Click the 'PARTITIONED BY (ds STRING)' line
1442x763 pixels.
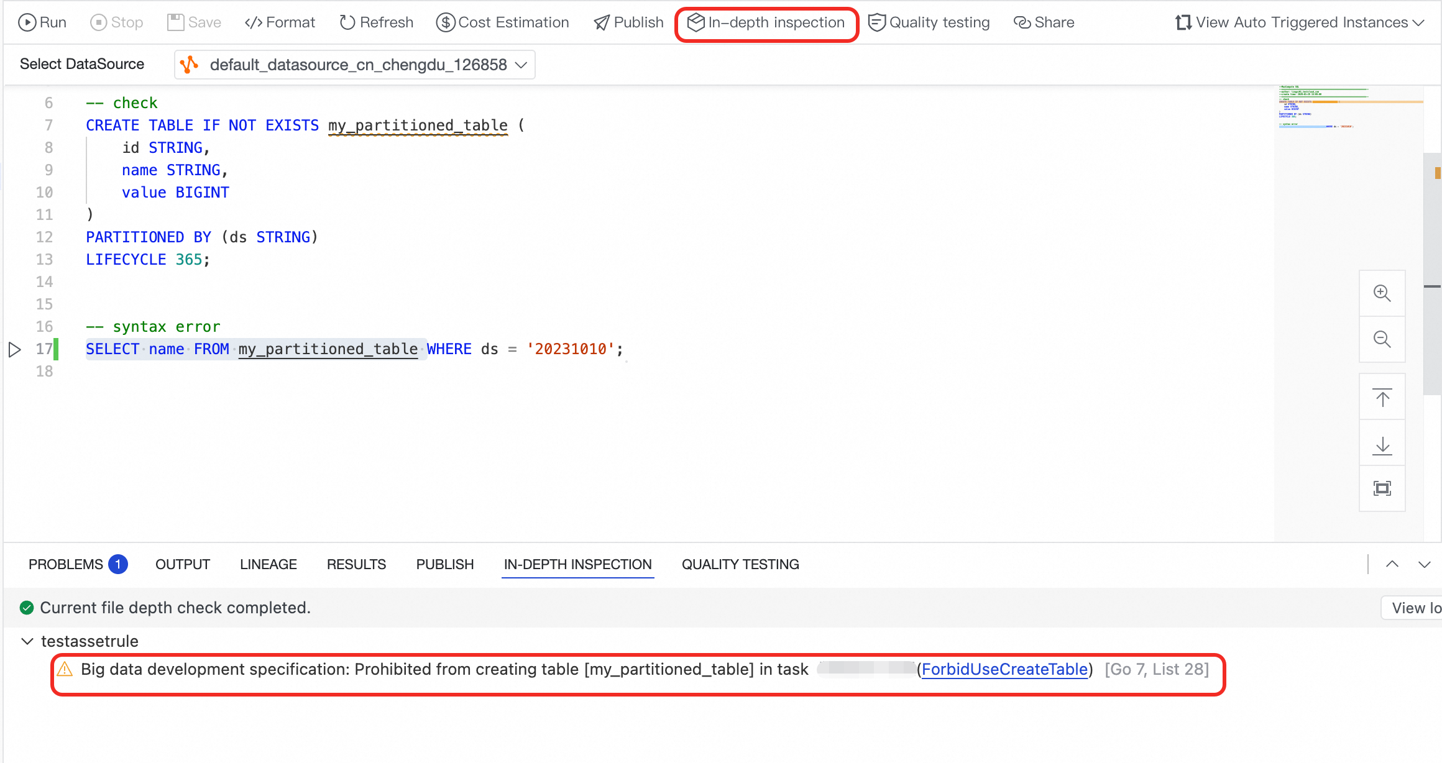[202, 237]
